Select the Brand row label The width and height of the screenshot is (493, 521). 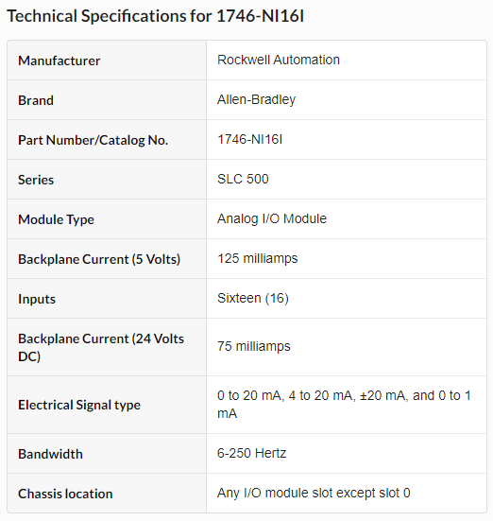pyautogui.click(x=36, y=100)
